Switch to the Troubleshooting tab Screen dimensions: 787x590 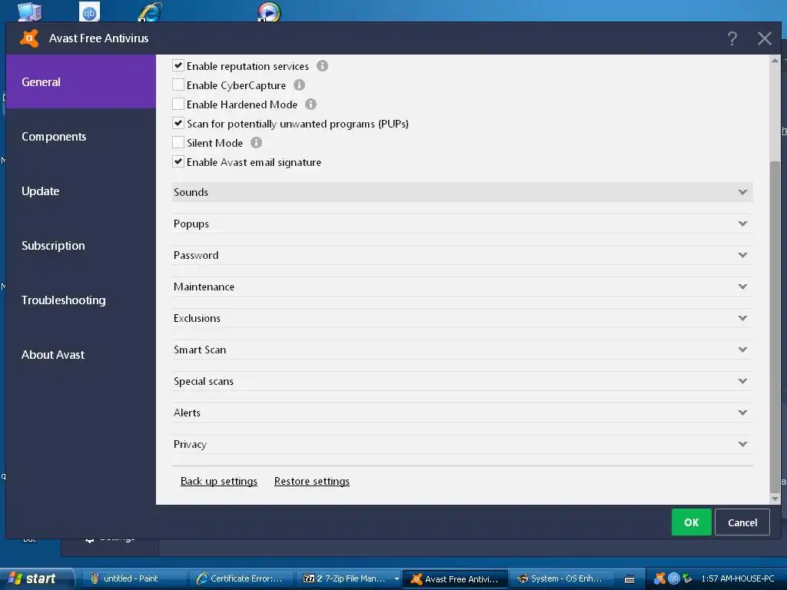(81, 300)
